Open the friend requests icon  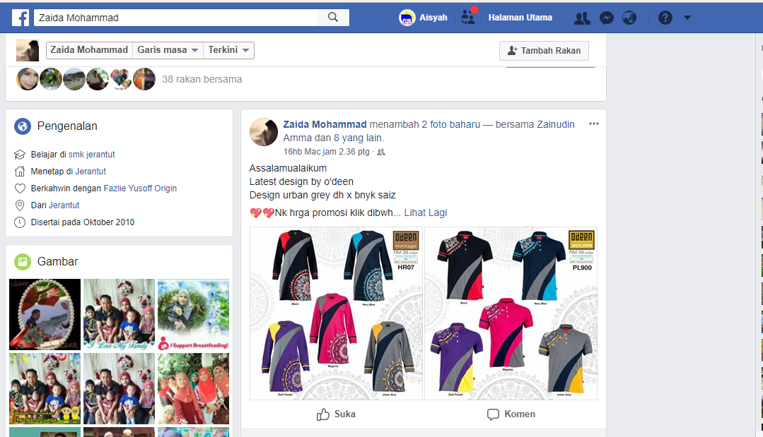point(582,18)
